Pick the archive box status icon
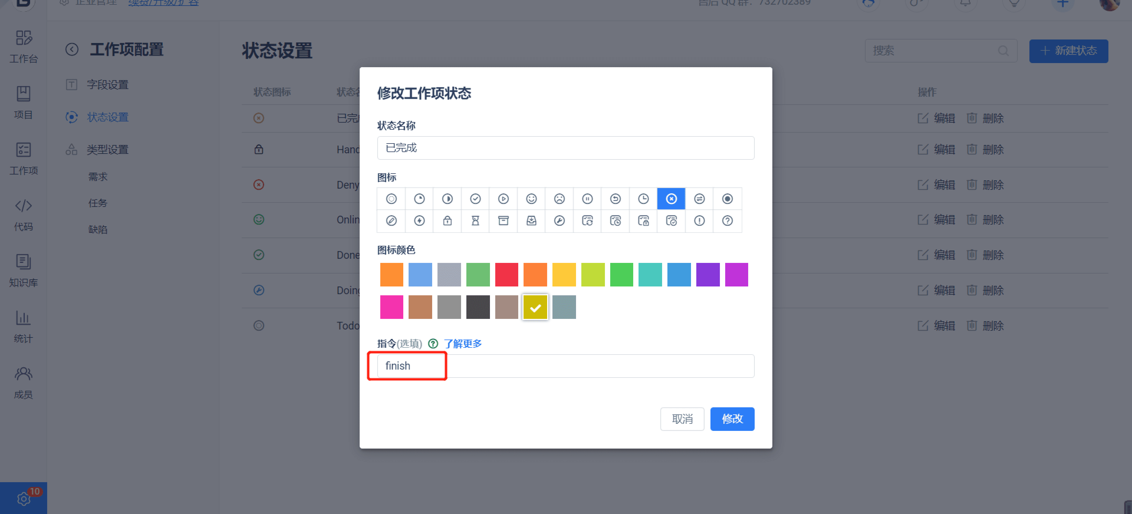 (x=504, y=221)
